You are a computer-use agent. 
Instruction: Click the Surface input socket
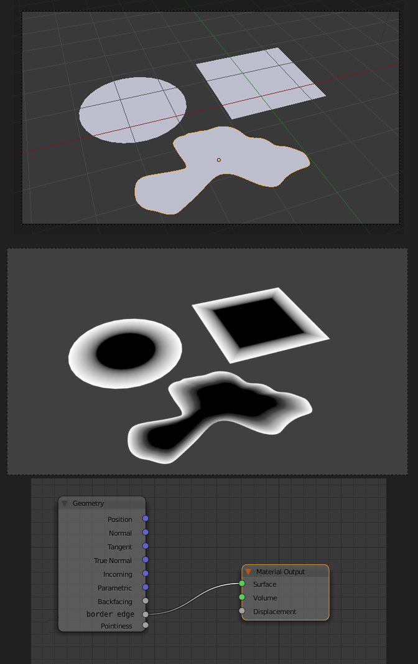tap(242, 584)
